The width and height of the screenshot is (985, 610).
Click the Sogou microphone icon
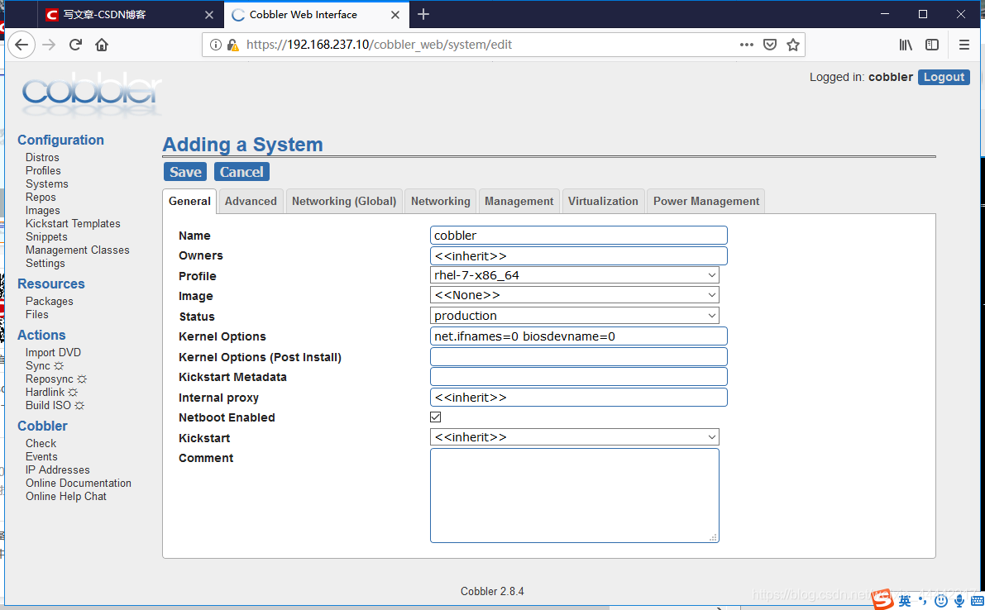pyautogui.click(x=959, y=601)
